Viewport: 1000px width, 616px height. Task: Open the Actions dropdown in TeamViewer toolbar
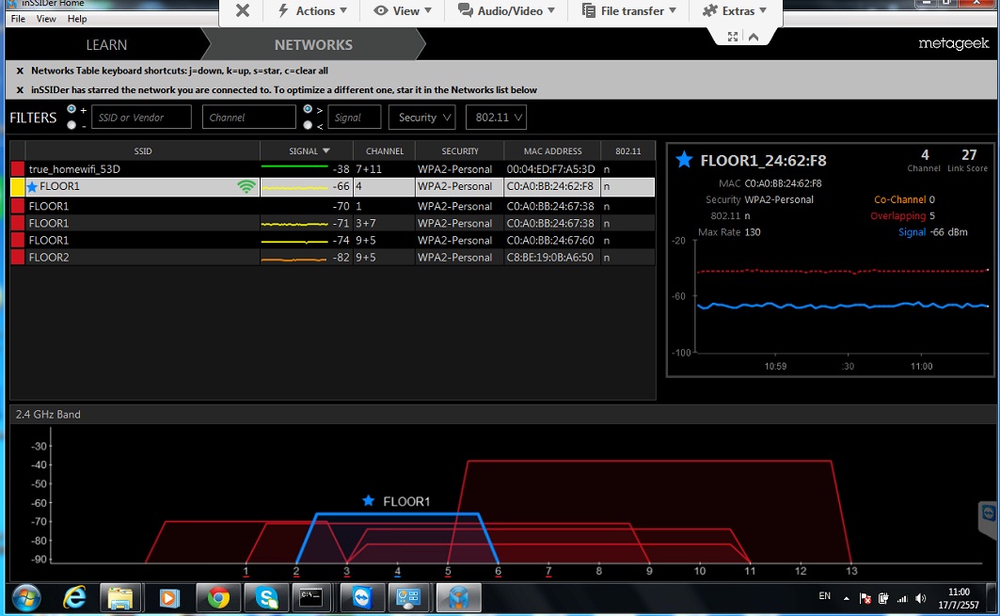pos(313,11)
